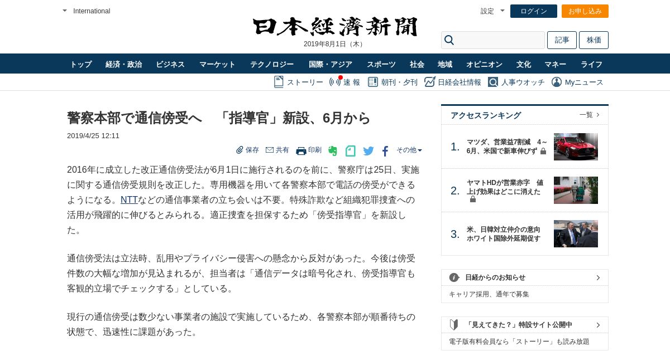Screen dimensions: 670x351
Task: Click the 日本経済新聞 logo
Action: [x=335, y=27]
